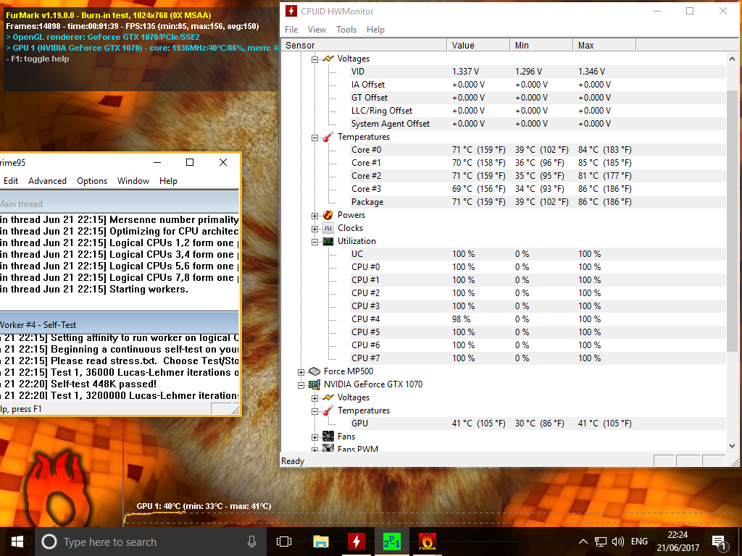Open the File menu in HWMonitor
Screen dimensions: 742x556
(x=291, y=29)
